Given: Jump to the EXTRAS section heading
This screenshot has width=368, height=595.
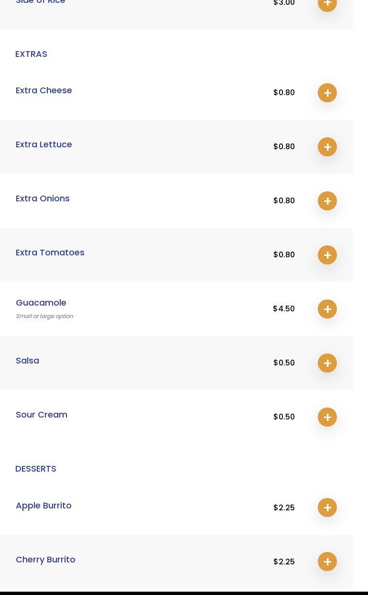Looking at the screenshot, I should 31,54.
